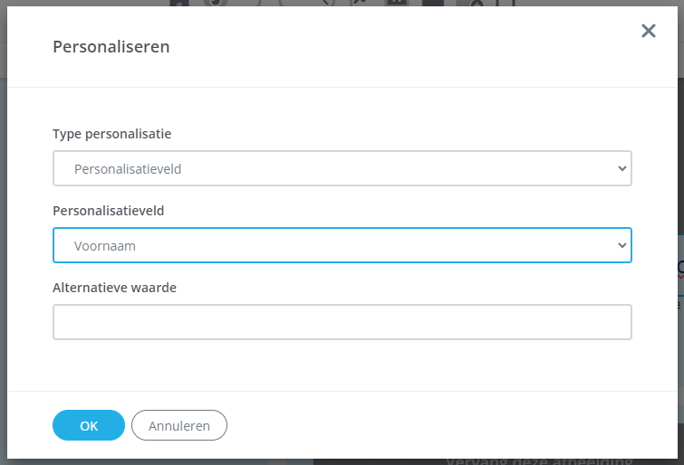This screenshot has height=465, width=684.
Task: Click the "Personalisatieveld" label above Voornaam
Action: click(109, 211)
